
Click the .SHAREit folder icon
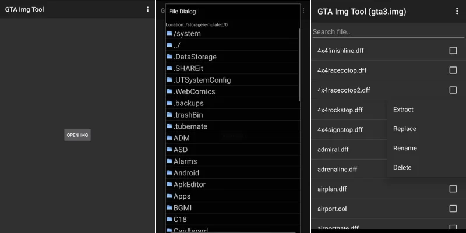(170, 68)
